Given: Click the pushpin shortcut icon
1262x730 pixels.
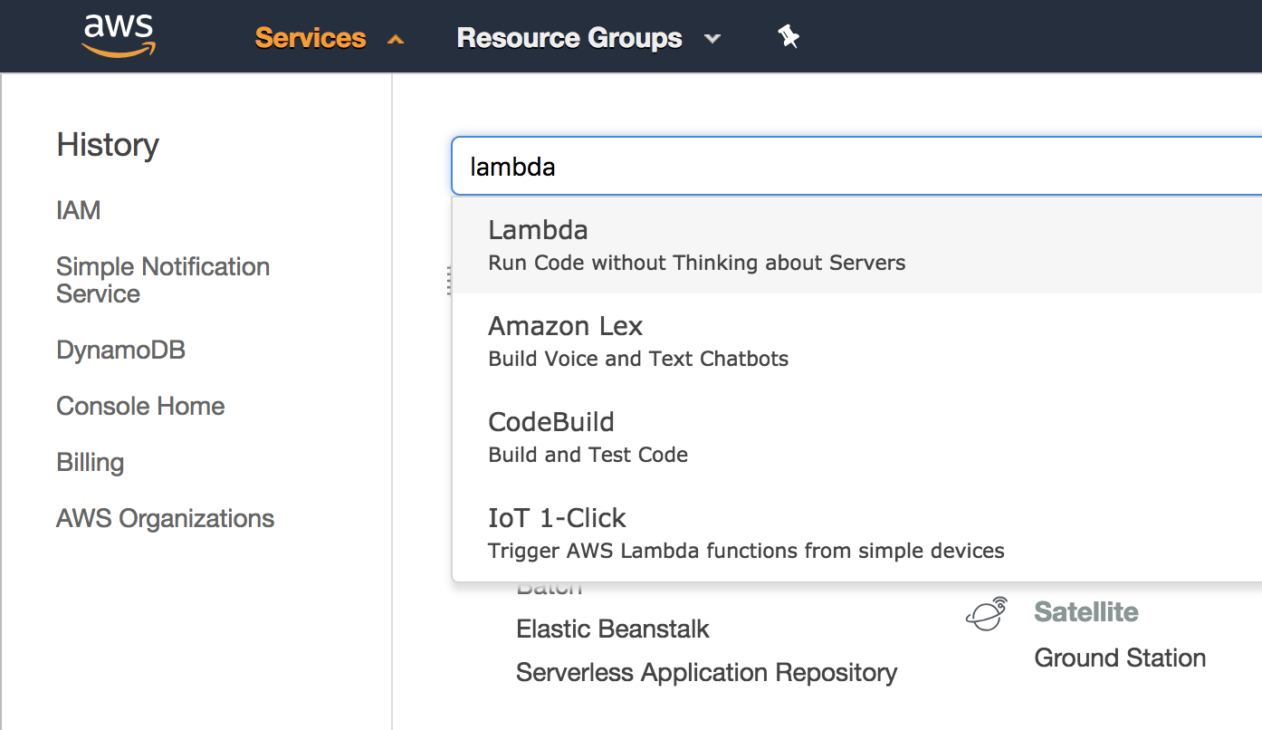Looking at the screenshot, I should [789, 37].
